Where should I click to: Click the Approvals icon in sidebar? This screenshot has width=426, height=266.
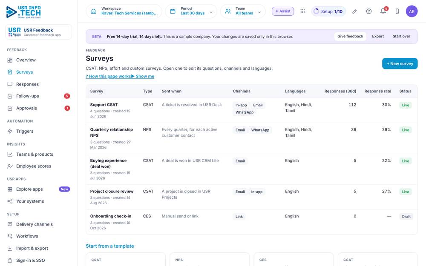tap(10, 108)
